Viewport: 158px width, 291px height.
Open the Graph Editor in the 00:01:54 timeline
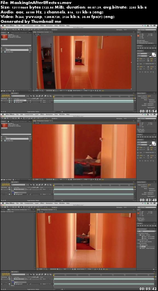pos(50,96)
